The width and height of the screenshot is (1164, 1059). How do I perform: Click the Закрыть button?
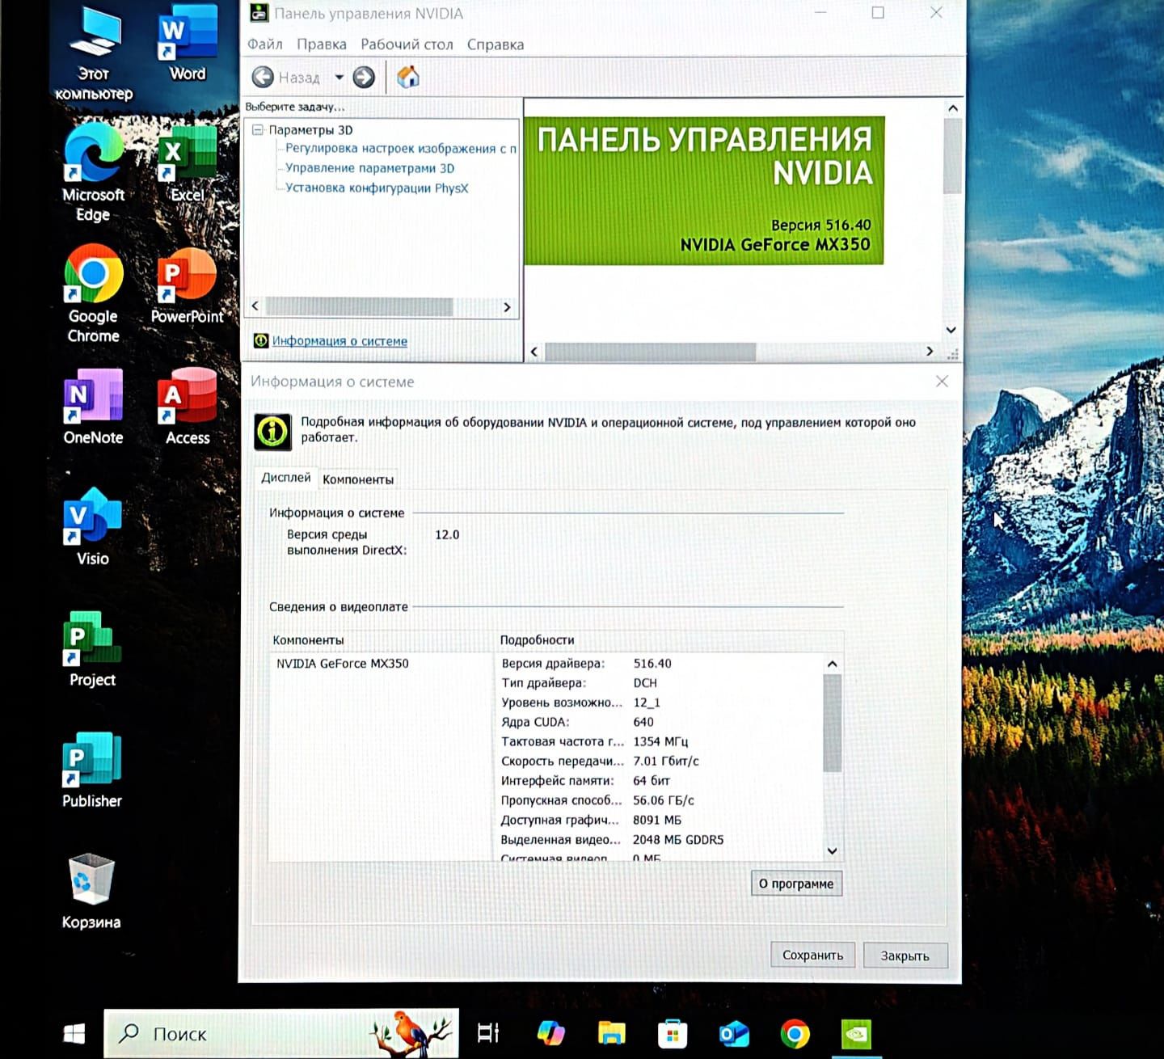[x=905, y=956]
